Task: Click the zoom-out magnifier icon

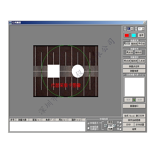Action: tap(115, 126)
